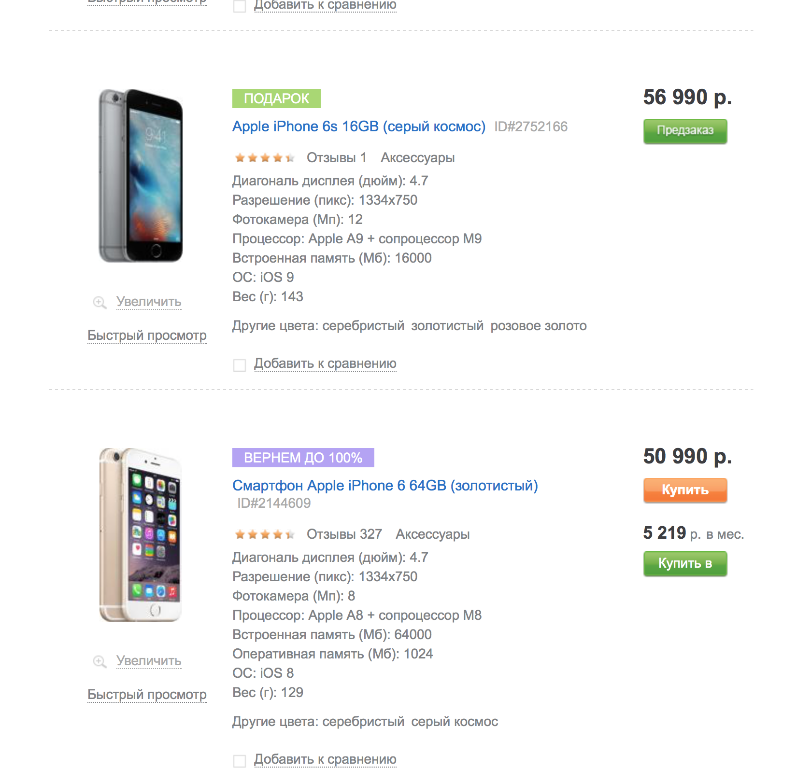Click star rating of iPhone 6 64GB
This screenshot has height=783, width=797.
[x=264, y=534]
